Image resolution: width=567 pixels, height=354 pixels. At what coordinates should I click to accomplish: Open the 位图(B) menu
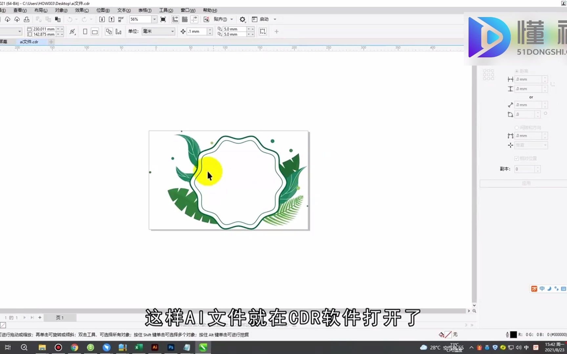[x=103, y=10]
